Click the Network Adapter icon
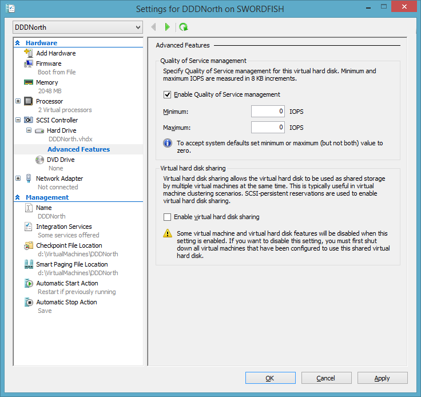This screenshot has height=397, width=421. click(x=29, y=178)
